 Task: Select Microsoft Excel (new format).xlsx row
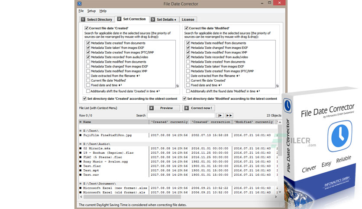[178, 188]
